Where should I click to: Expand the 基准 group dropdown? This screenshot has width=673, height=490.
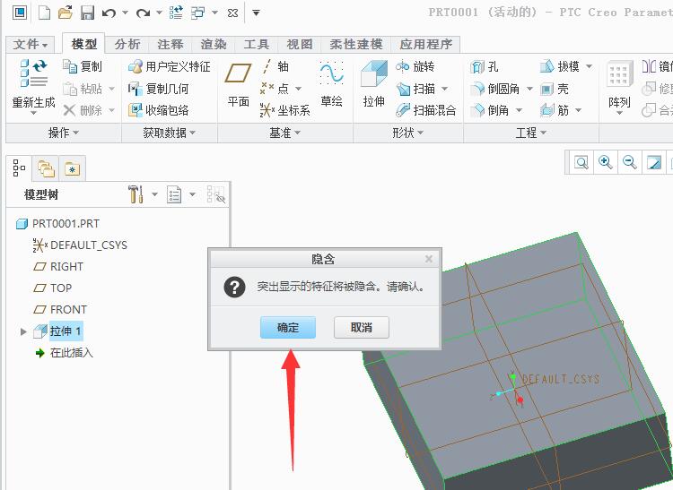click(285, 133)
